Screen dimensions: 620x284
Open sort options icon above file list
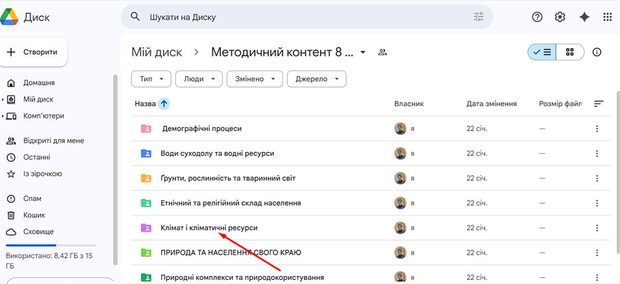point(599,104)
